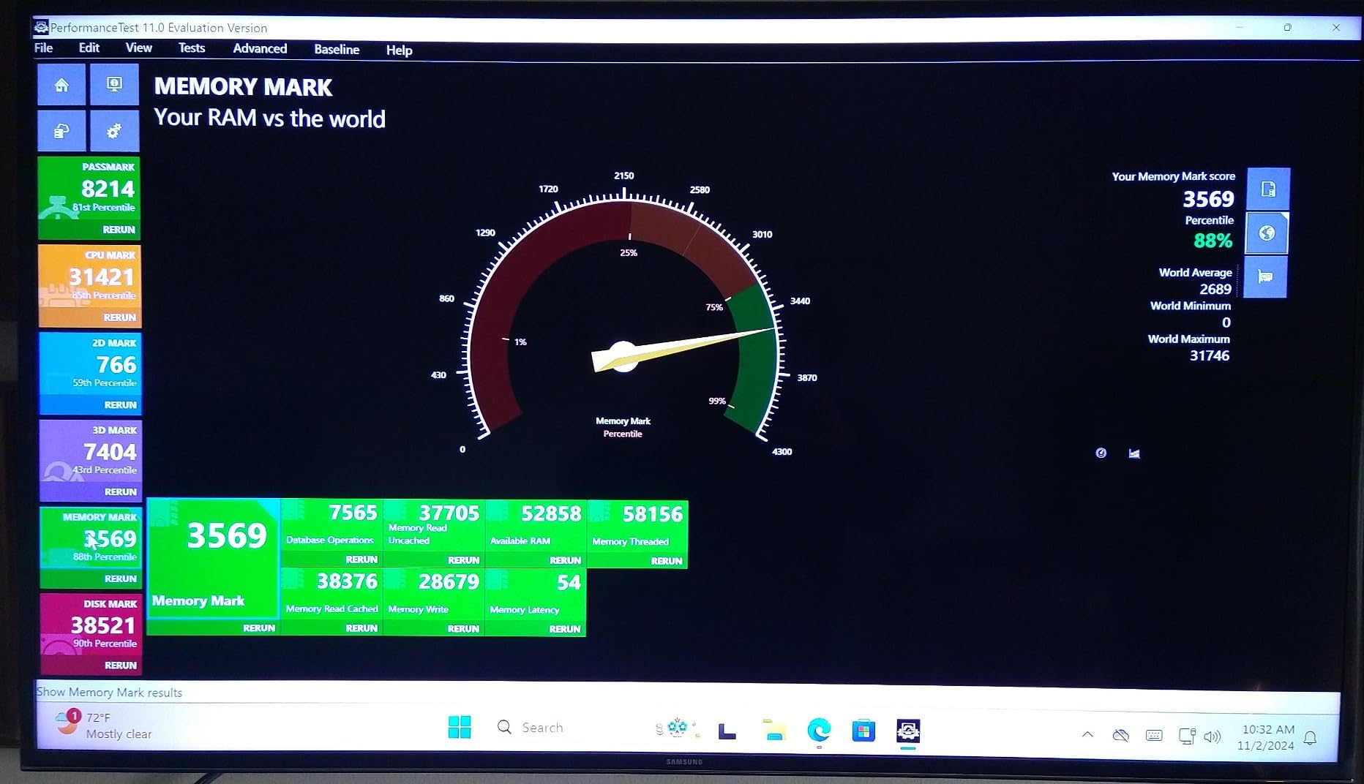Viewport: 1364px width, 784px height.
Task: Rerun the Available RAM test
Action: (x=565, y=561)
